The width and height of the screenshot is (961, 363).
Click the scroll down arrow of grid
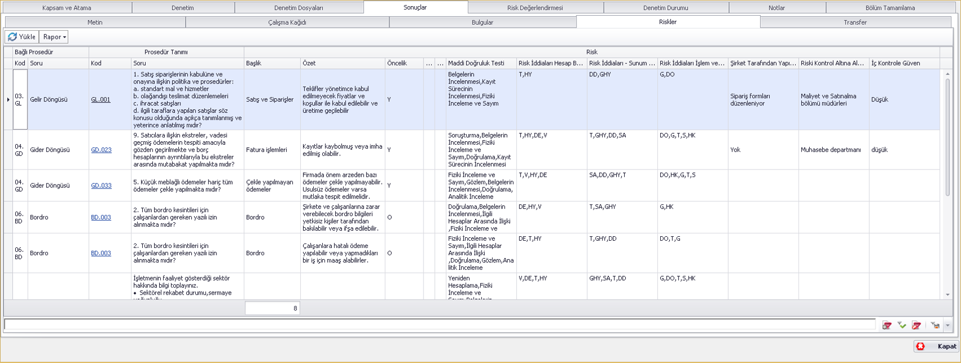(948, 295)
